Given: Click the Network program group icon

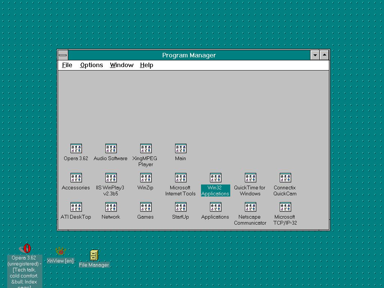Looking at the screenshot, I should (x=111, y=207).
